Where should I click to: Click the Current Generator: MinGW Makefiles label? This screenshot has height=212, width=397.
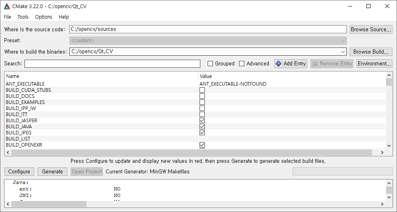(148, 172)
